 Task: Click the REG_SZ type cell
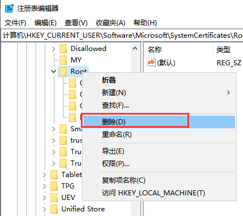click(x=229, y=63)
